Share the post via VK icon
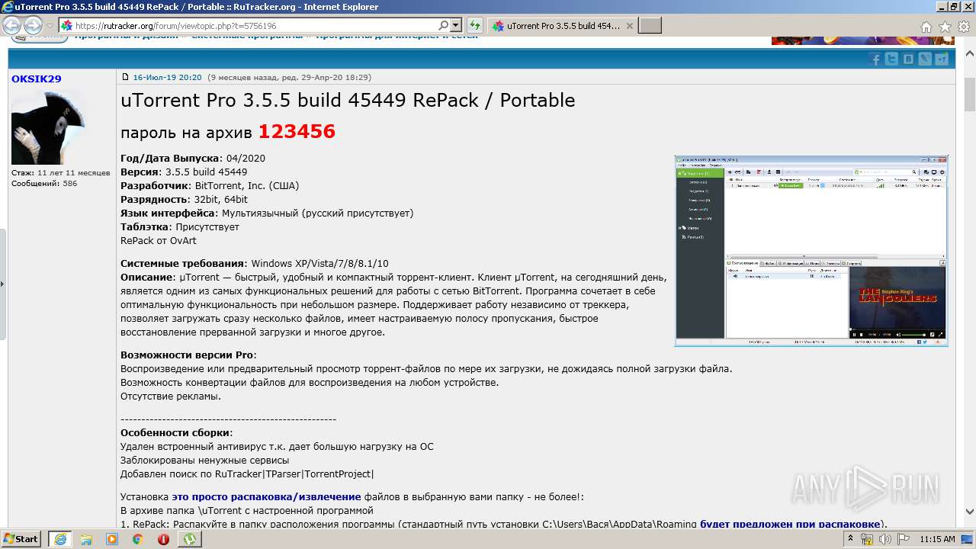Viewport: 976px width, 549px height. point(908,59)
